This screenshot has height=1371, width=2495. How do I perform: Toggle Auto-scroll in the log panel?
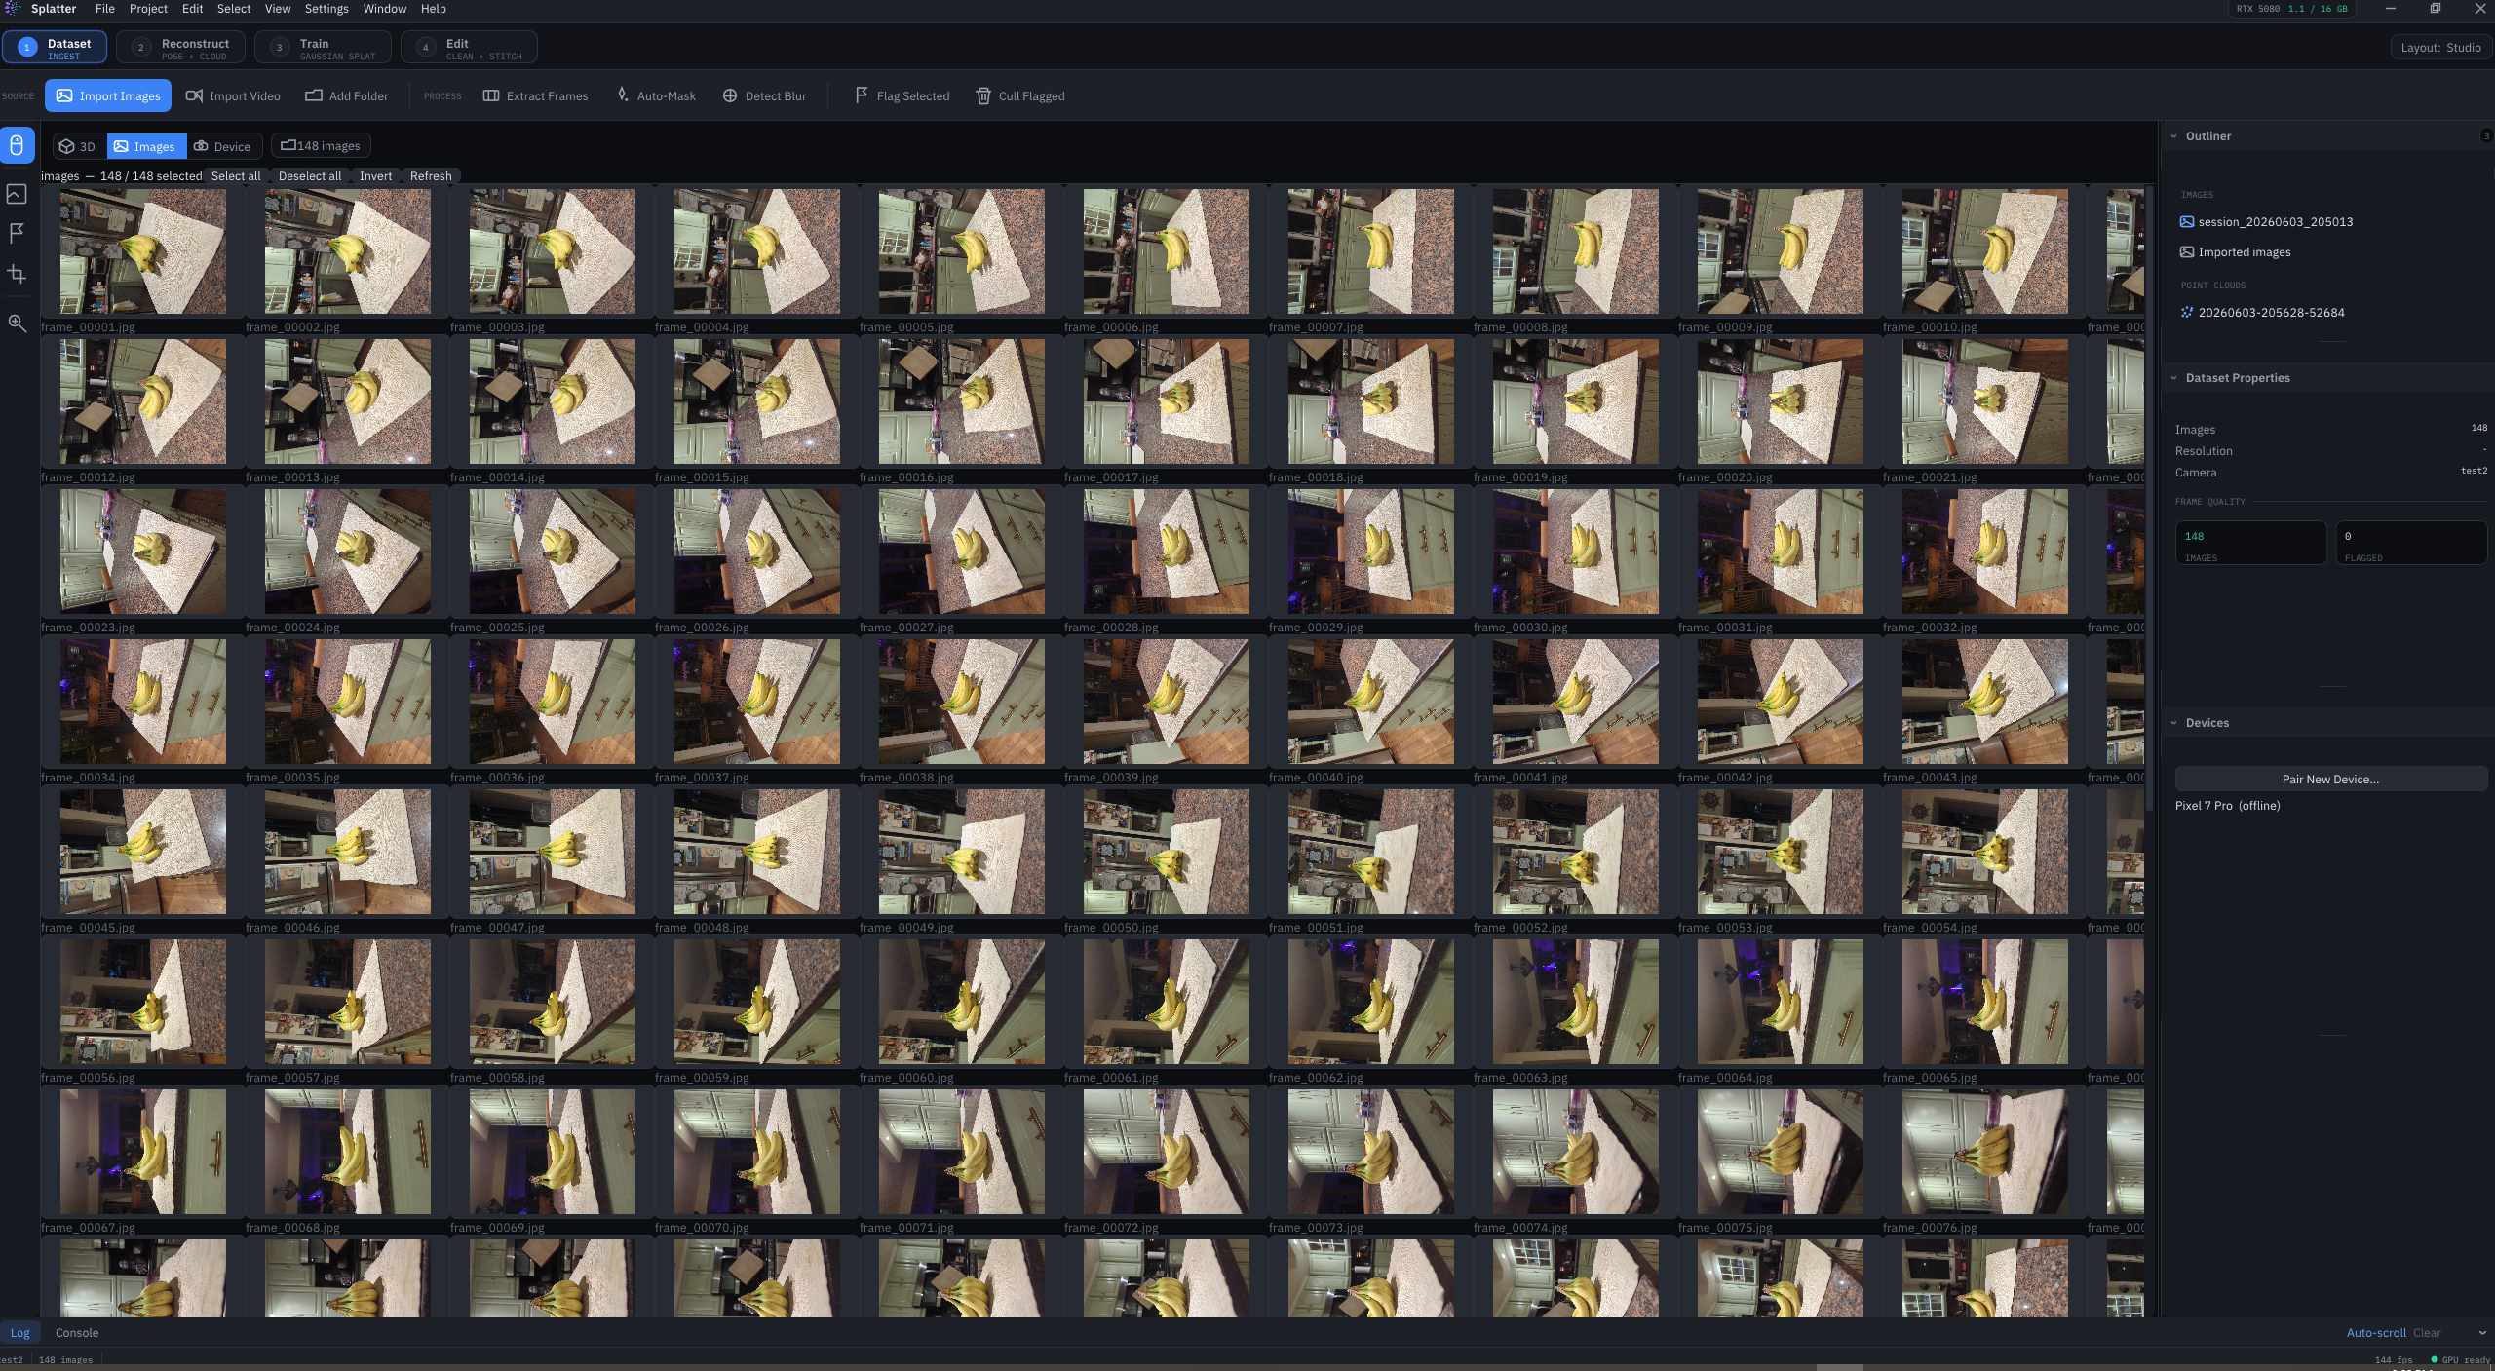coord(2376,1333)
